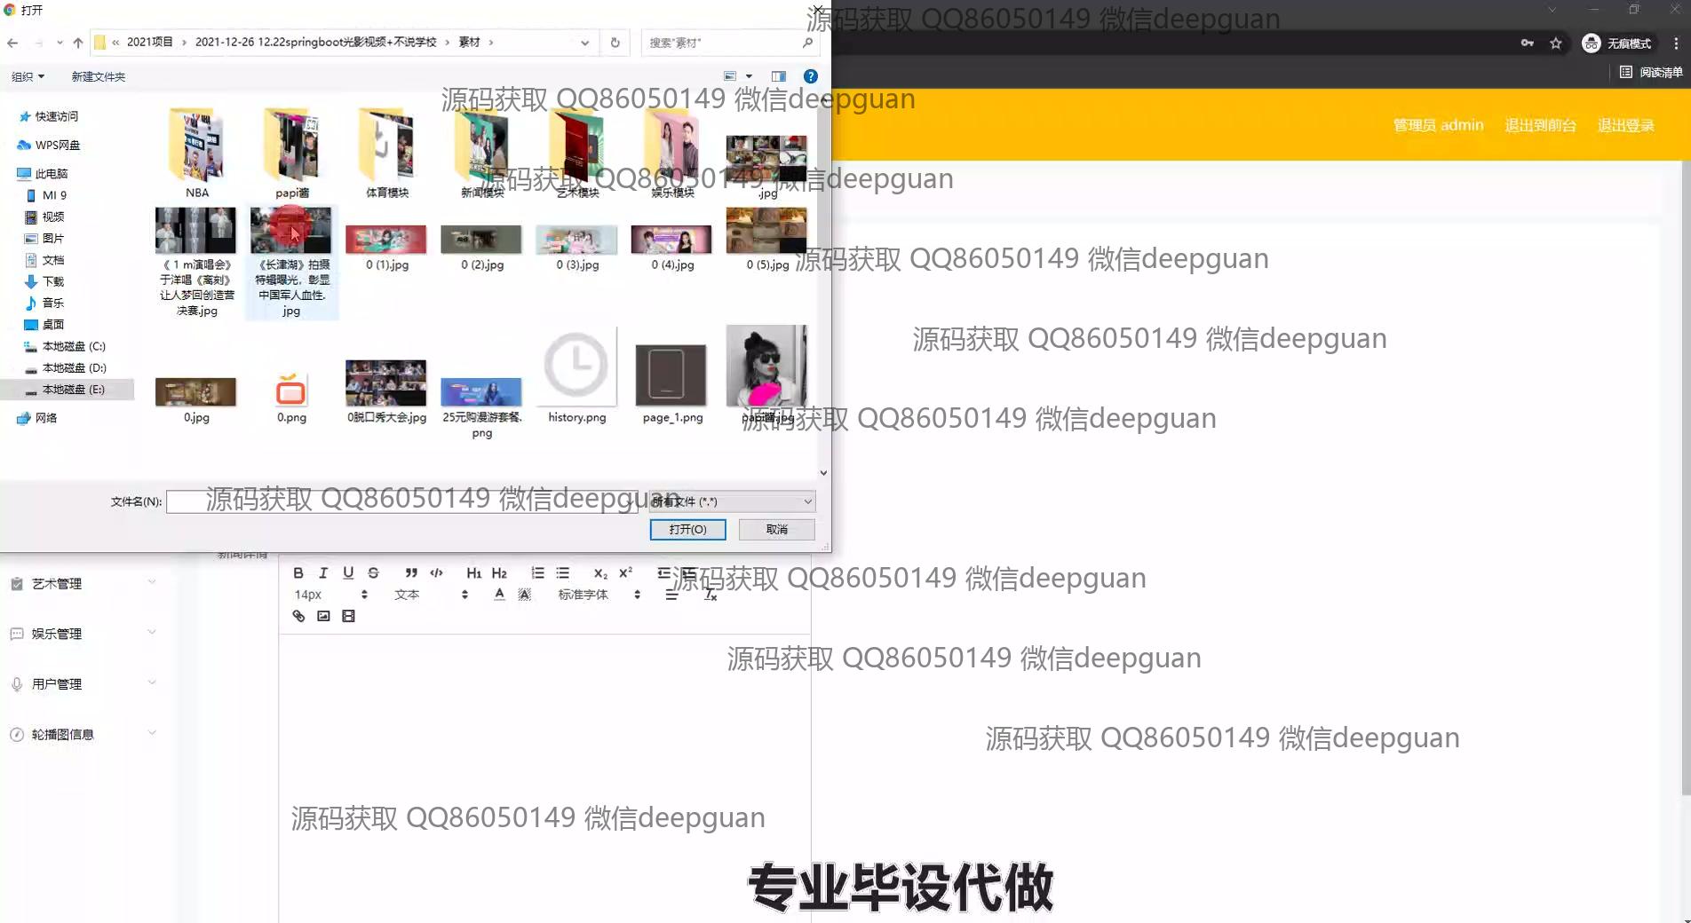
Task: Open file dialog help
Action: [810, 76]
